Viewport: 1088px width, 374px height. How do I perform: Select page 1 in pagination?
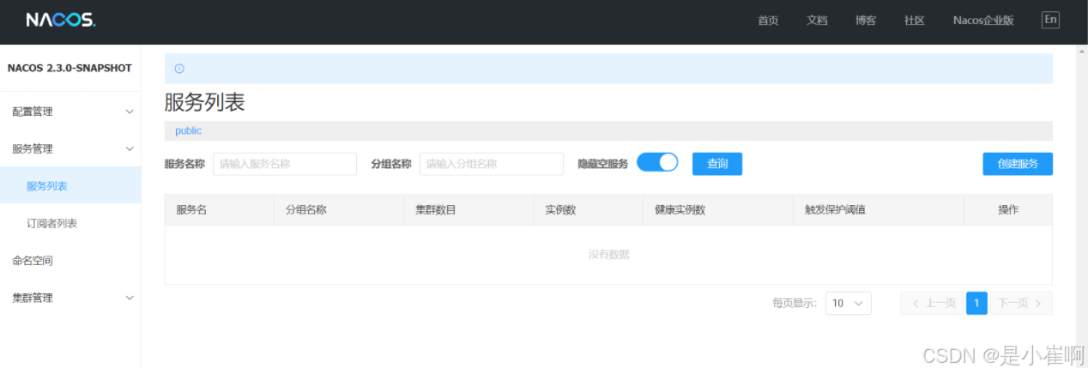tap(976, 303)
